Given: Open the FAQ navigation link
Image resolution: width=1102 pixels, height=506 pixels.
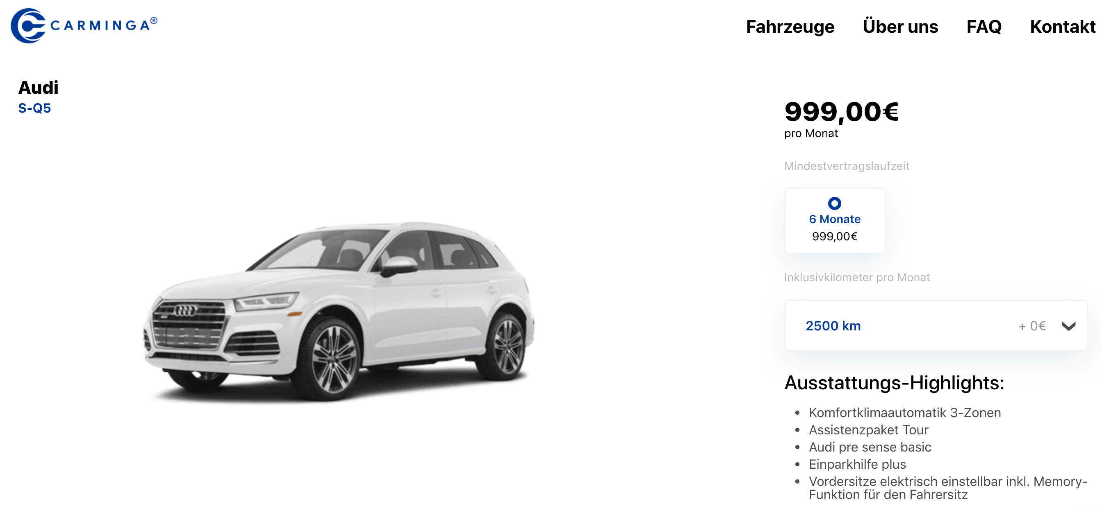Looking at the screenshot, I should (984, 27).
